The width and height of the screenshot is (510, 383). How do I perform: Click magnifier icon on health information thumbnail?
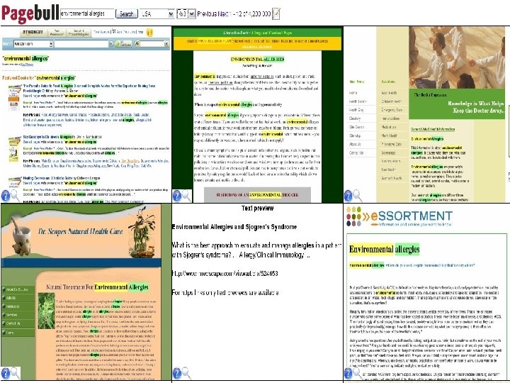pyautogui.click(x=358, y=196)
